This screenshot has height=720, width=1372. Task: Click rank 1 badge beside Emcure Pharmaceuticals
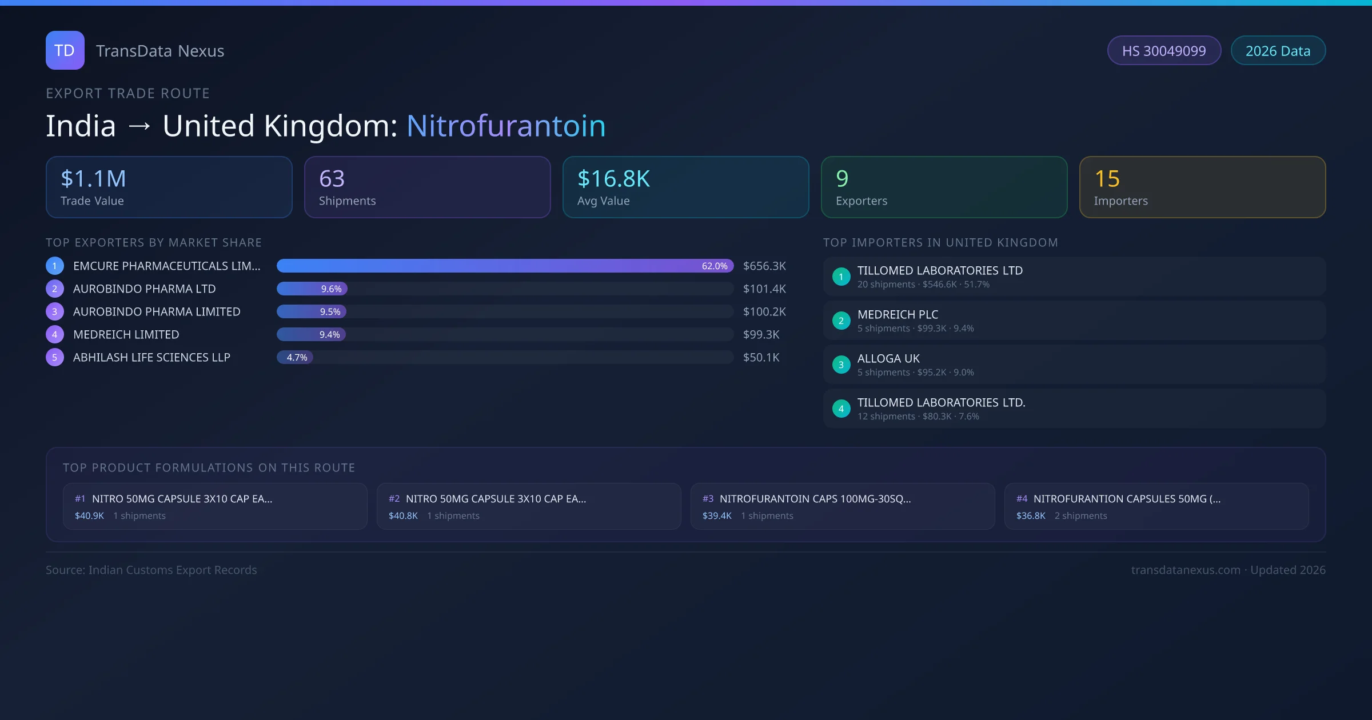click(x=55, y=266)
